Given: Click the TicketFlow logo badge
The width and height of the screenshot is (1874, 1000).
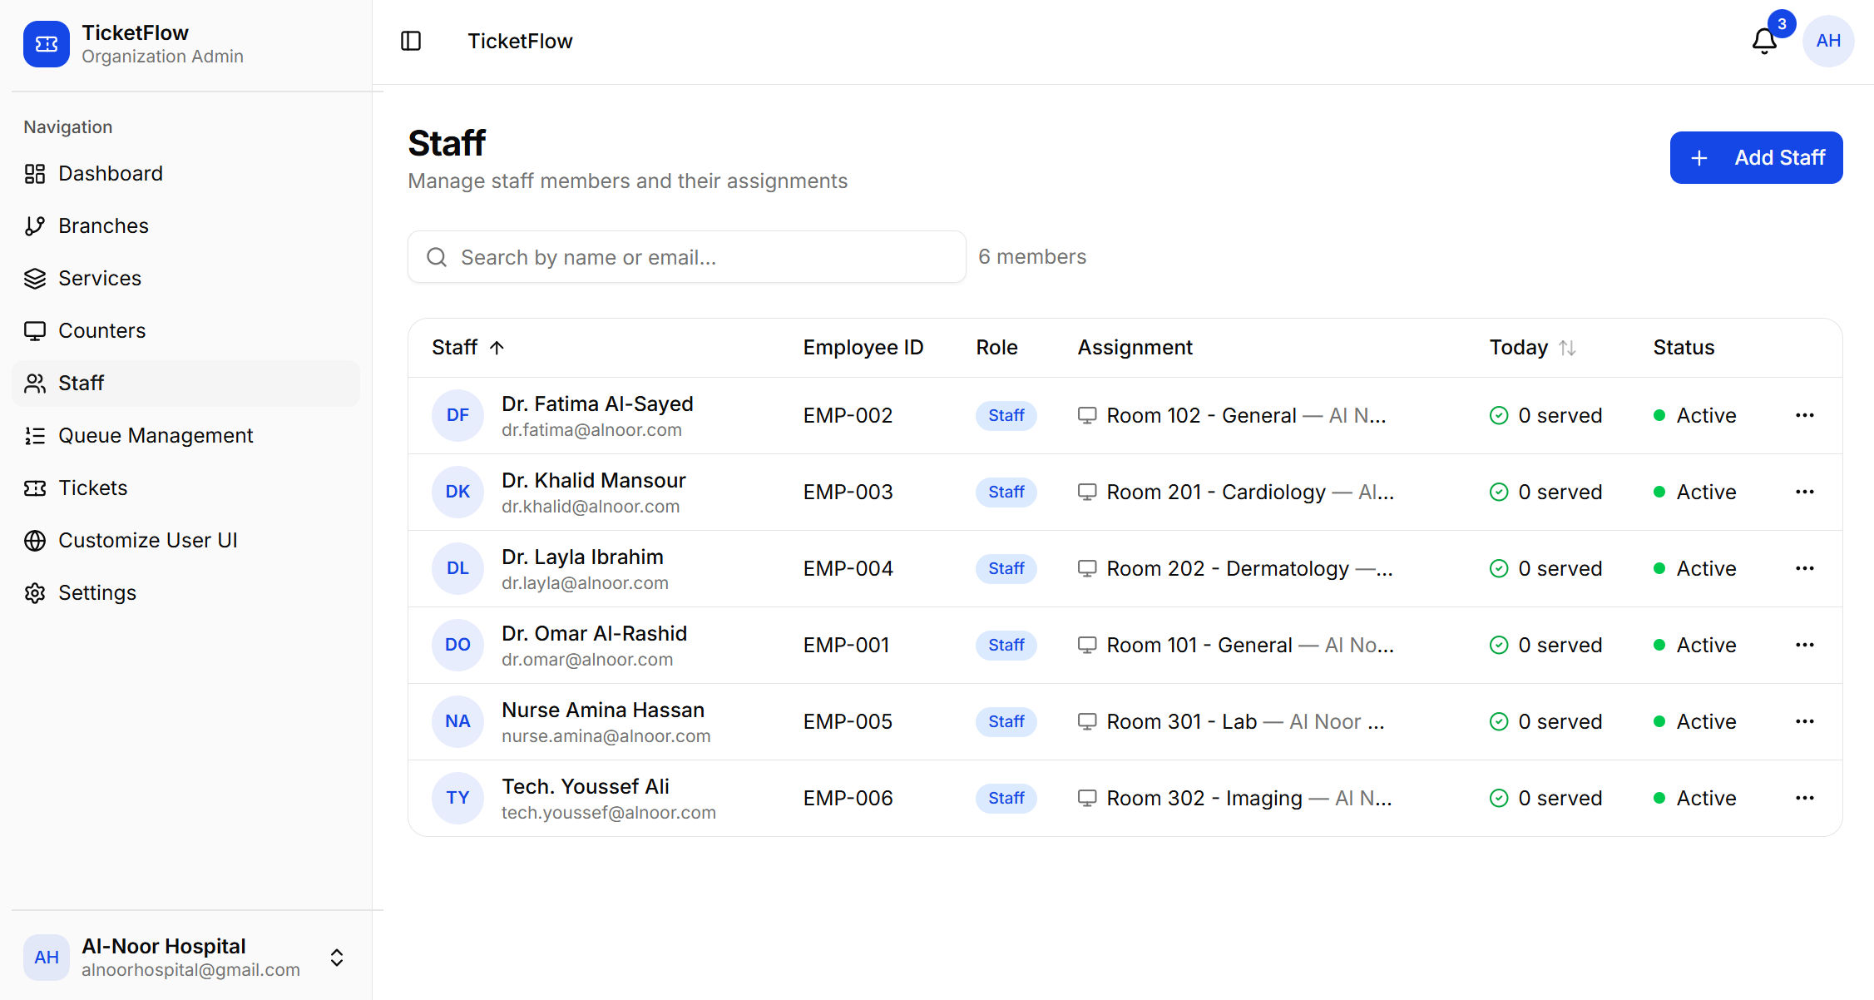Looking at the screenshot, I should pos(46,44).
